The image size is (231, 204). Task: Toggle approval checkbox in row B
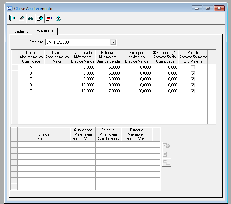193,73
